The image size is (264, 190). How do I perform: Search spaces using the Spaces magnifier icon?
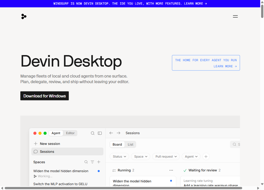point(86,162)
